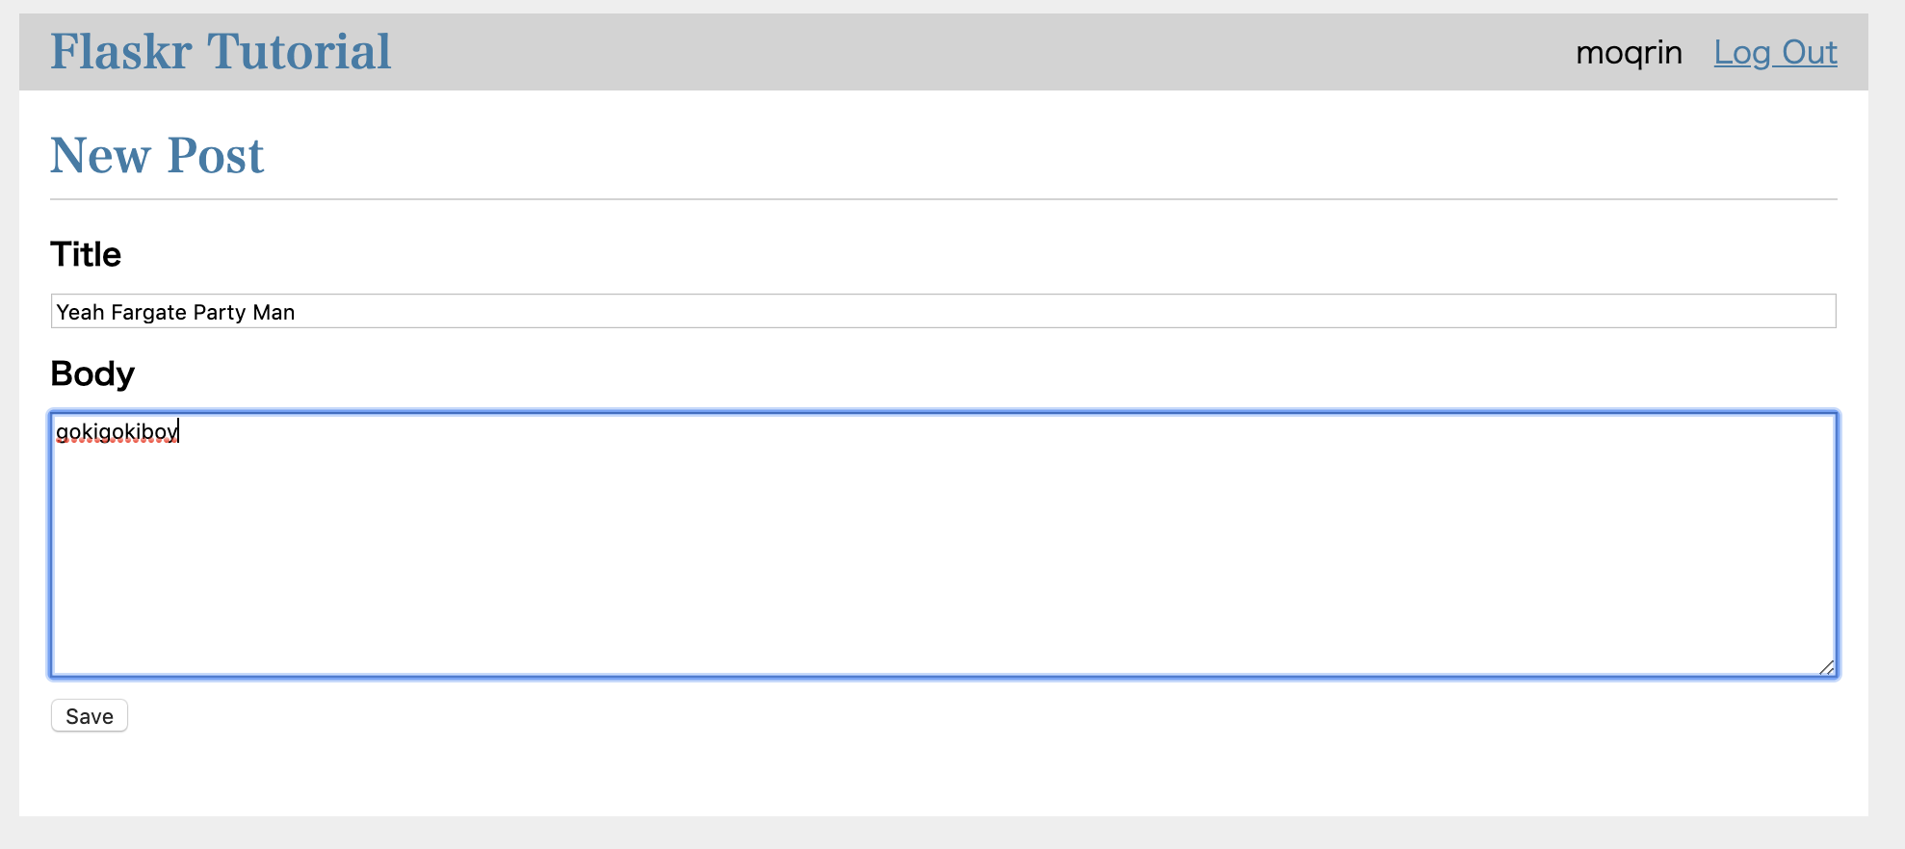This screenshot has width=1905, height=849.
Task: Click the word Flaskr in site title
Action: point(121,52)
